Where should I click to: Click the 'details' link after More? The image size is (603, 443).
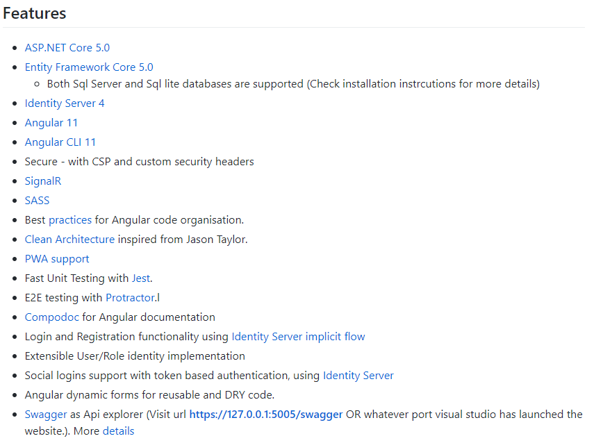coord(118,431)
